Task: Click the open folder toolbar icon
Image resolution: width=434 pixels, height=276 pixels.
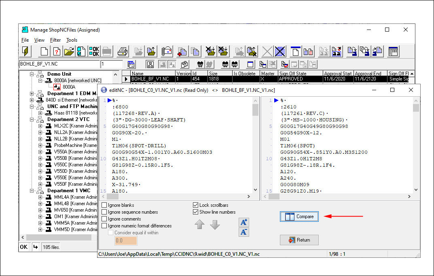Action: [69, 51]
